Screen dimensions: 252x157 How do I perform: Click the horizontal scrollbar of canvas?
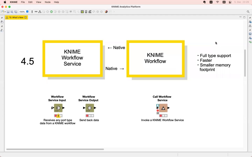pos(55,149)
